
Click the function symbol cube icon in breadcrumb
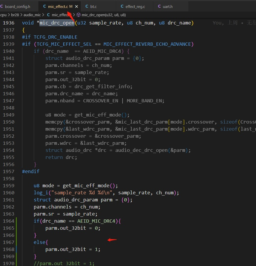[79, 15]
